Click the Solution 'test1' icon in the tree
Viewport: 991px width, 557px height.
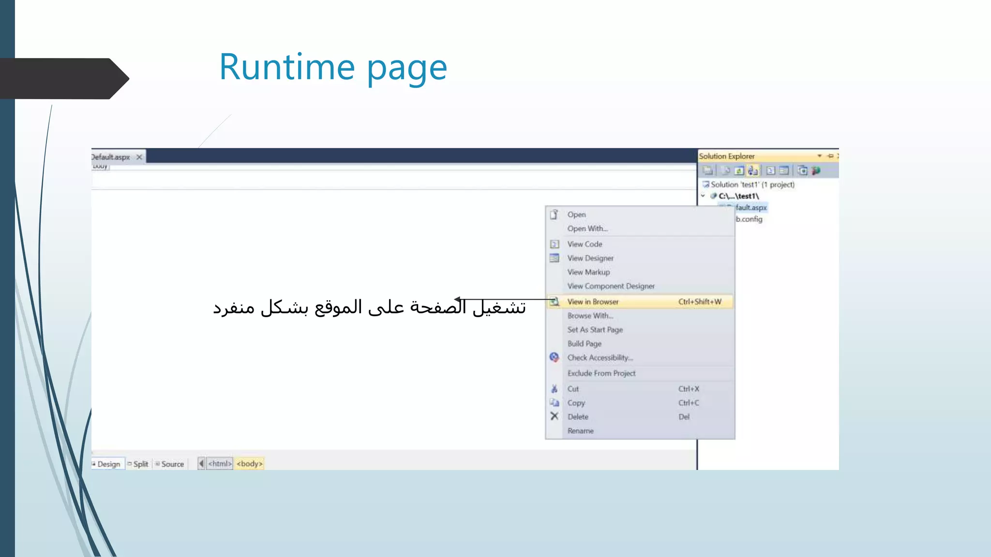tap(706, 184)
